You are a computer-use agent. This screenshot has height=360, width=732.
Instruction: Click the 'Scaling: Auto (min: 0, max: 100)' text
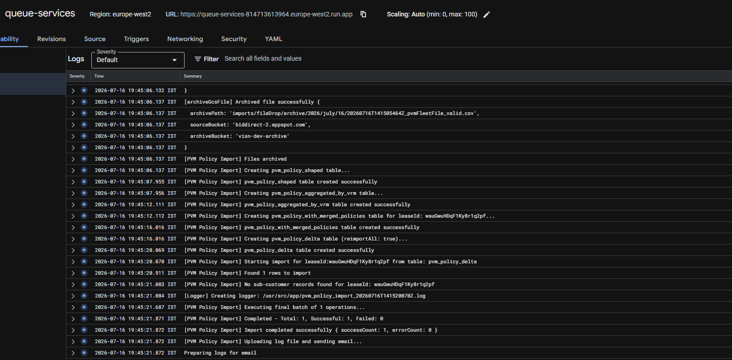(x=432, y=14)
